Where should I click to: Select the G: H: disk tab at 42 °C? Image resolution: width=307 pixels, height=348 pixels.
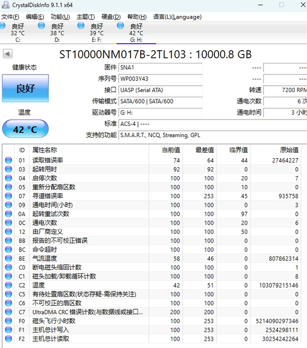click(x=136, y=33)
